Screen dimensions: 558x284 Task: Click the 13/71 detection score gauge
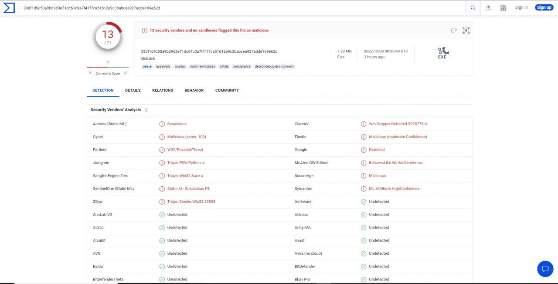click(x=108, y=37)
